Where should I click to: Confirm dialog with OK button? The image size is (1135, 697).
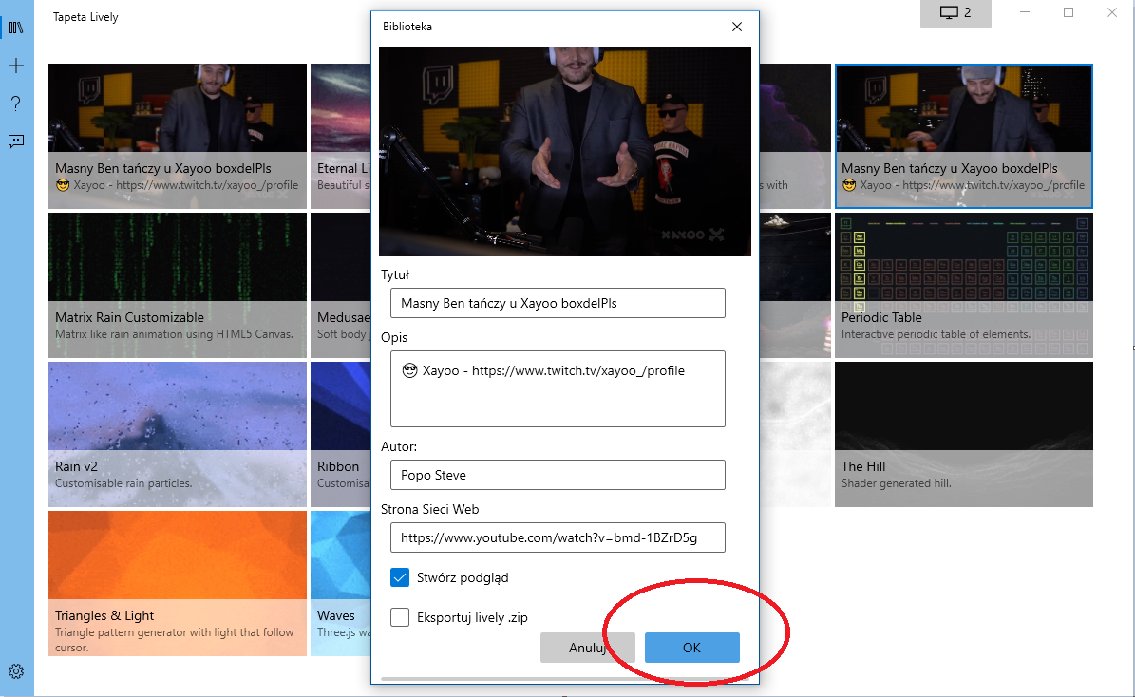pyautogui.click(x=692, y=648)
